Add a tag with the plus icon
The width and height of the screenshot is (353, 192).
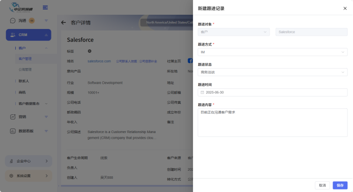click(x=90, y=51)
